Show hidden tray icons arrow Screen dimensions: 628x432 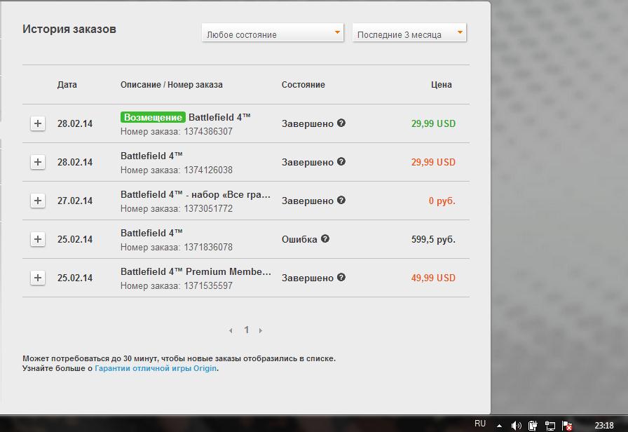[x=499, y=426]
